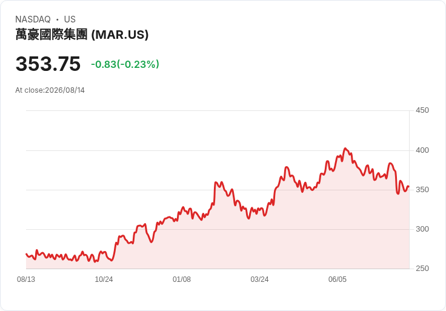The height and width of the screenshot is (311, 446).
Task: Click the rightmost end of the price line
Action: (x=408, y=187)
